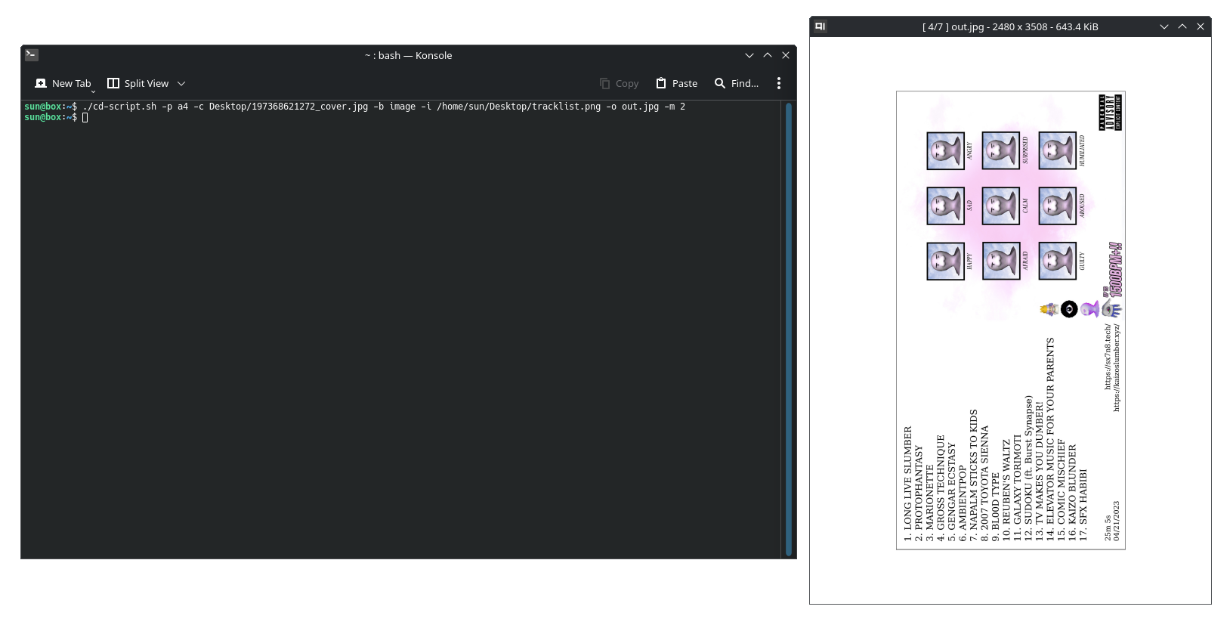Click the New Tab icon
The width and height of the screenshot is (1230, 622).
click(41, 83)
